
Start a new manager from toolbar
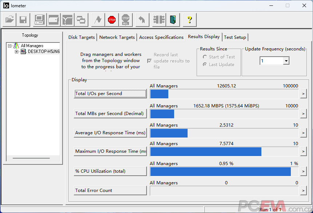click(x=39, y=20)
